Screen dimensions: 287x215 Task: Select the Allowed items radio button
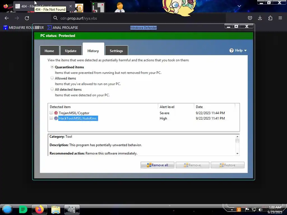(52, 78)
